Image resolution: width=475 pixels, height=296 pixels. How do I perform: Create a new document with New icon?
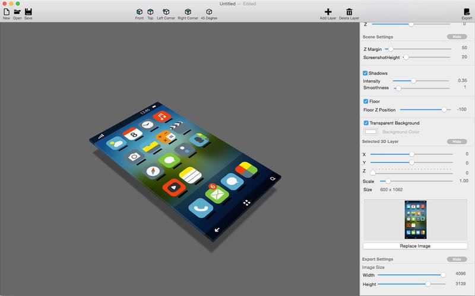click(7, 14)
